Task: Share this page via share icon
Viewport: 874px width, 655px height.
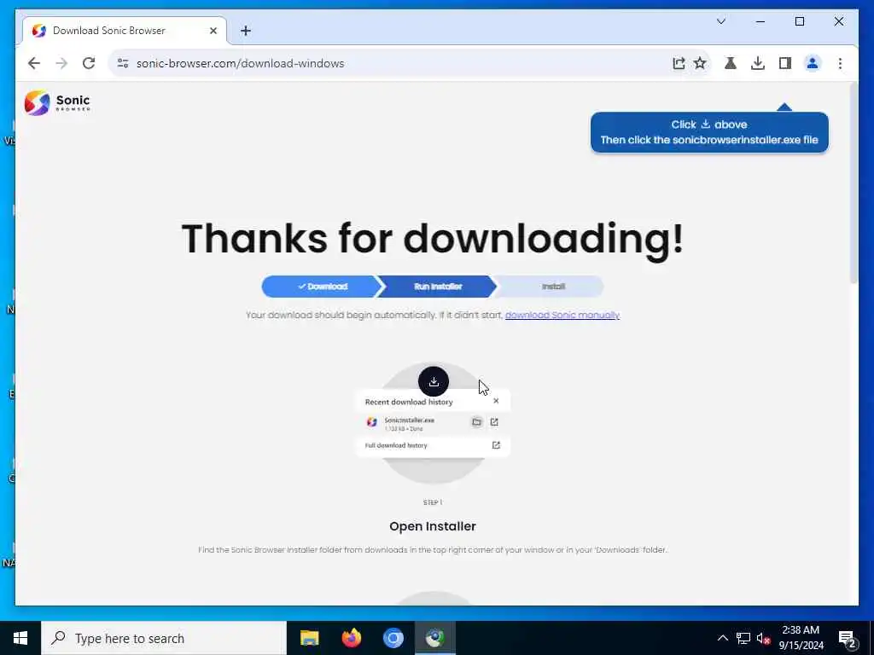Action: pyautogui.click(x=679, y=63)
